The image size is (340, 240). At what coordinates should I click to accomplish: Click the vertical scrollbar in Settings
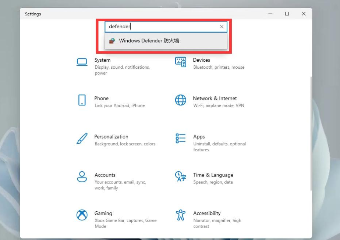(x=311, y=132)
